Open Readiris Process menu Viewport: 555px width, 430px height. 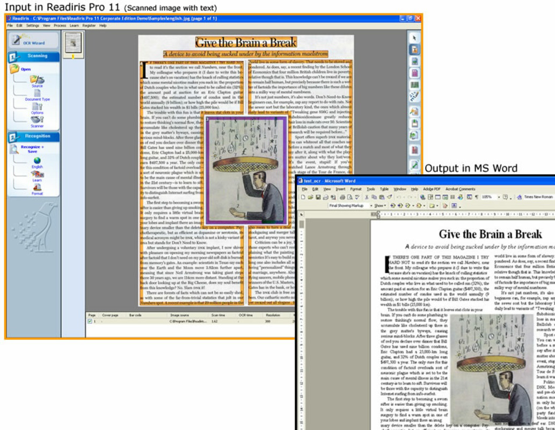click(x=60, y=25)
